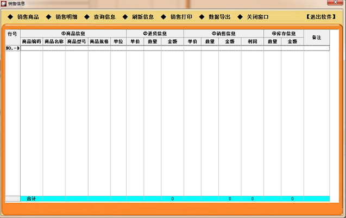
Task: Click the 商品规格 column header
Action: [99, 41]
